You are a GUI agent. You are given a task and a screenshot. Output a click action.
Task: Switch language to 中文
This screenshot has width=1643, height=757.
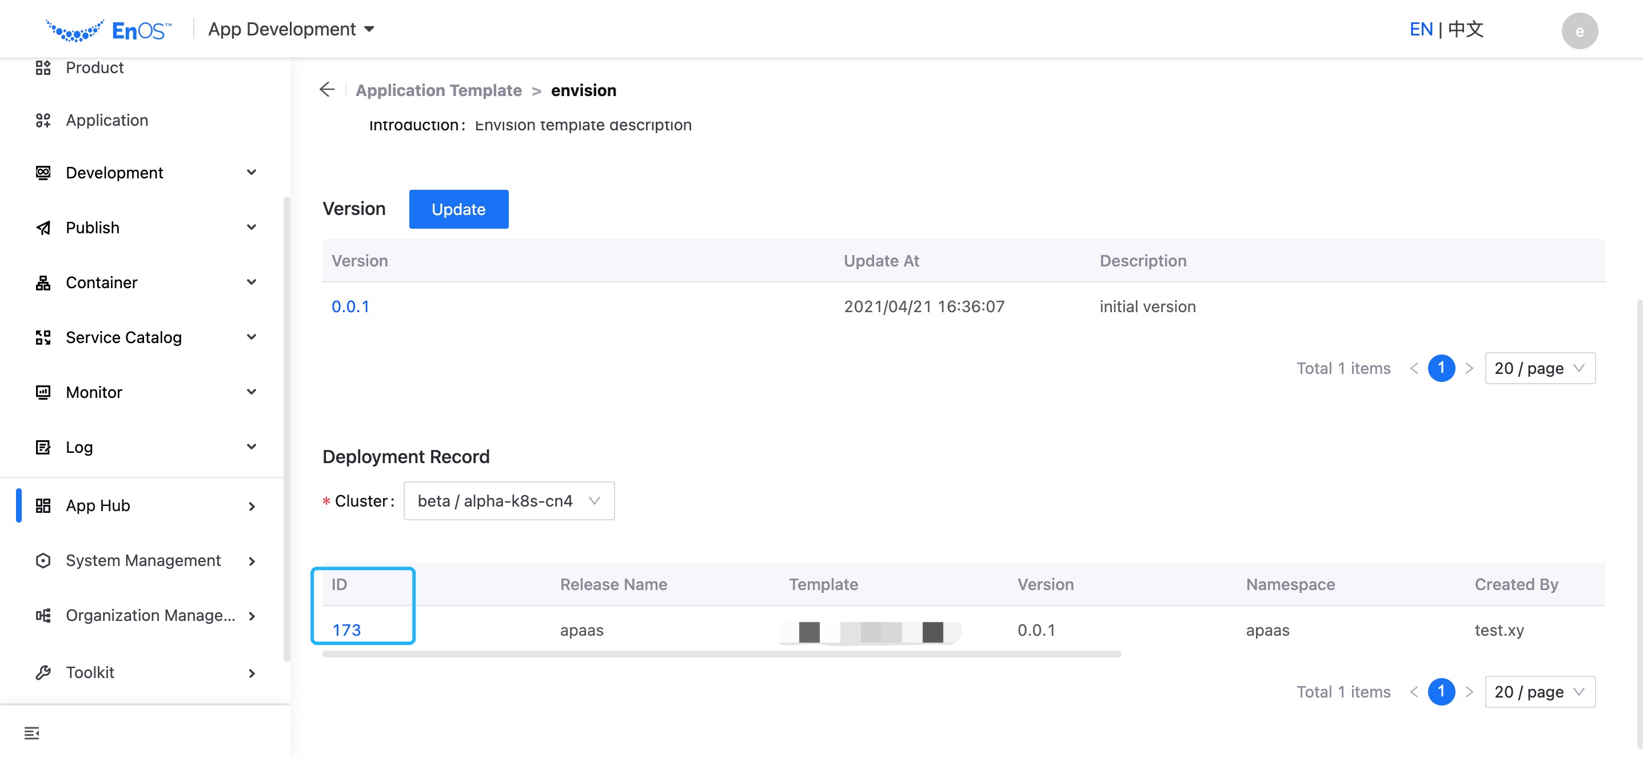tap(1465, 29)
